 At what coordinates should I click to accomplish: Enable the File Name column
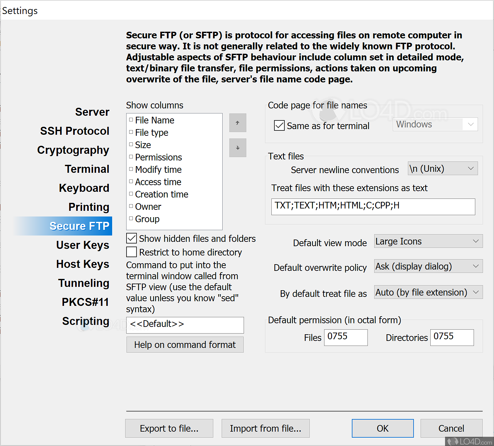pos(131,119)
